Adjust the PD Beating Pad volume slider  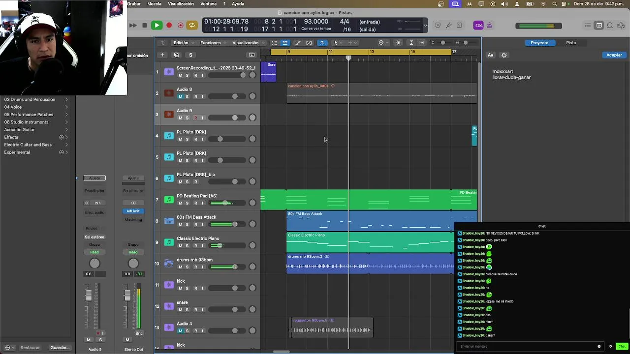pos(227,203)
